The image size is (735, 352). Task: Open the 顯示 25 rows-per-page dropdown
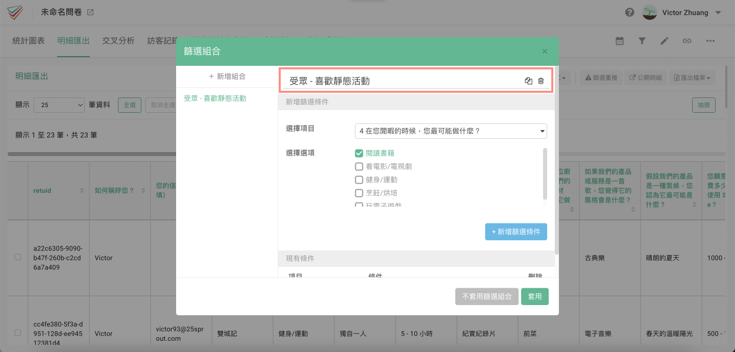pos(59,105)
